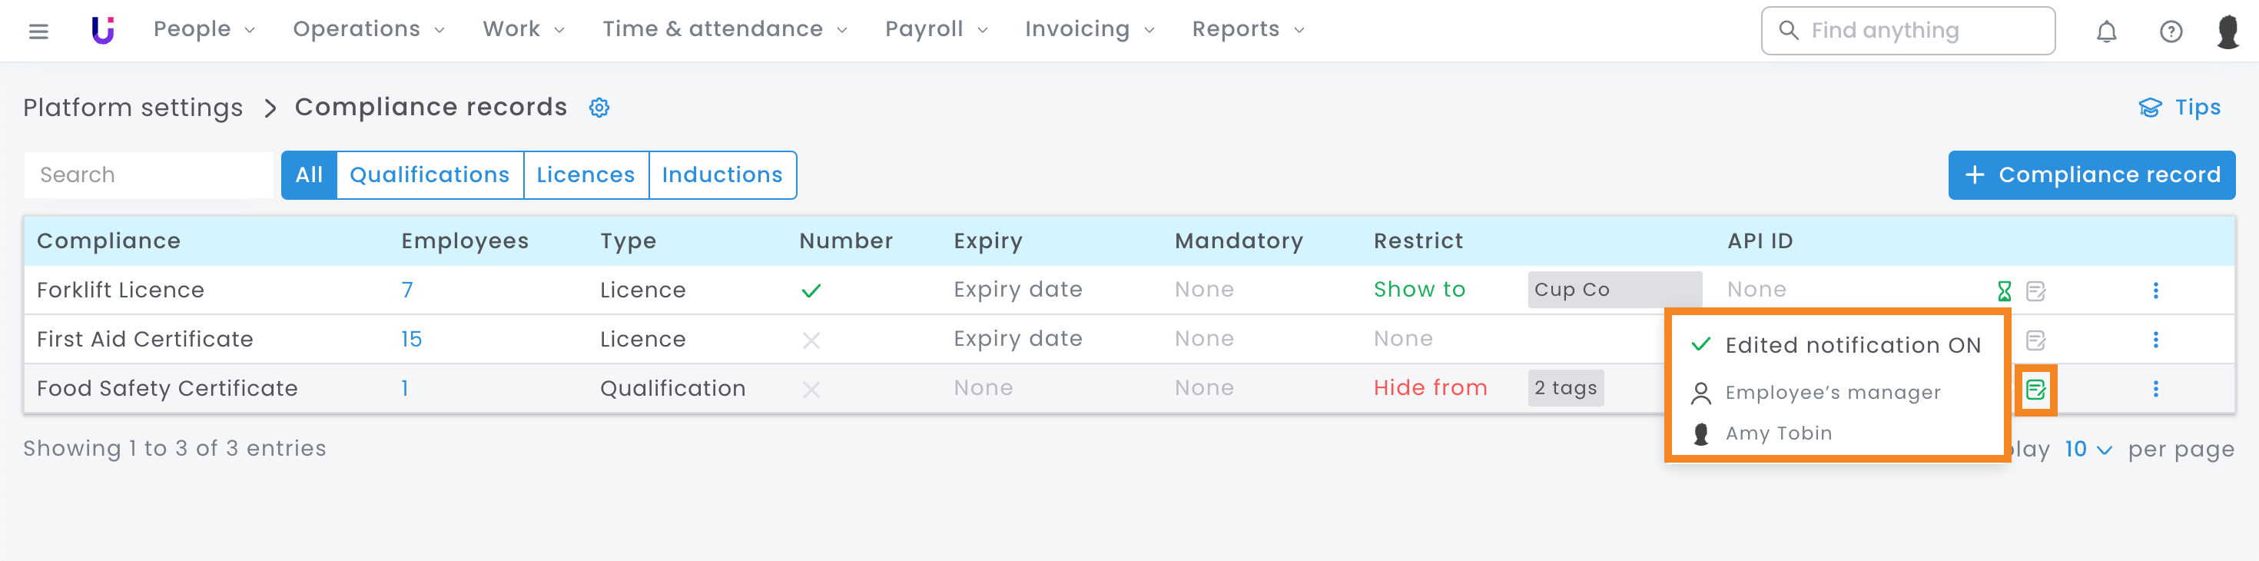The image size is (2259, 561).
Task: Open the user profile avatar
Action: pos(2228,32)
